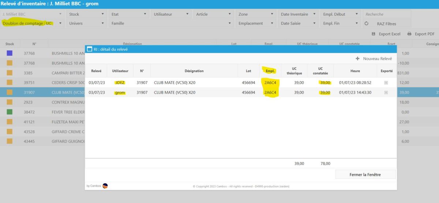Click the 2A6C4 location in grom row
This screenshot has width=439, height=203.
pyautogui.click(x=270, y=93)
